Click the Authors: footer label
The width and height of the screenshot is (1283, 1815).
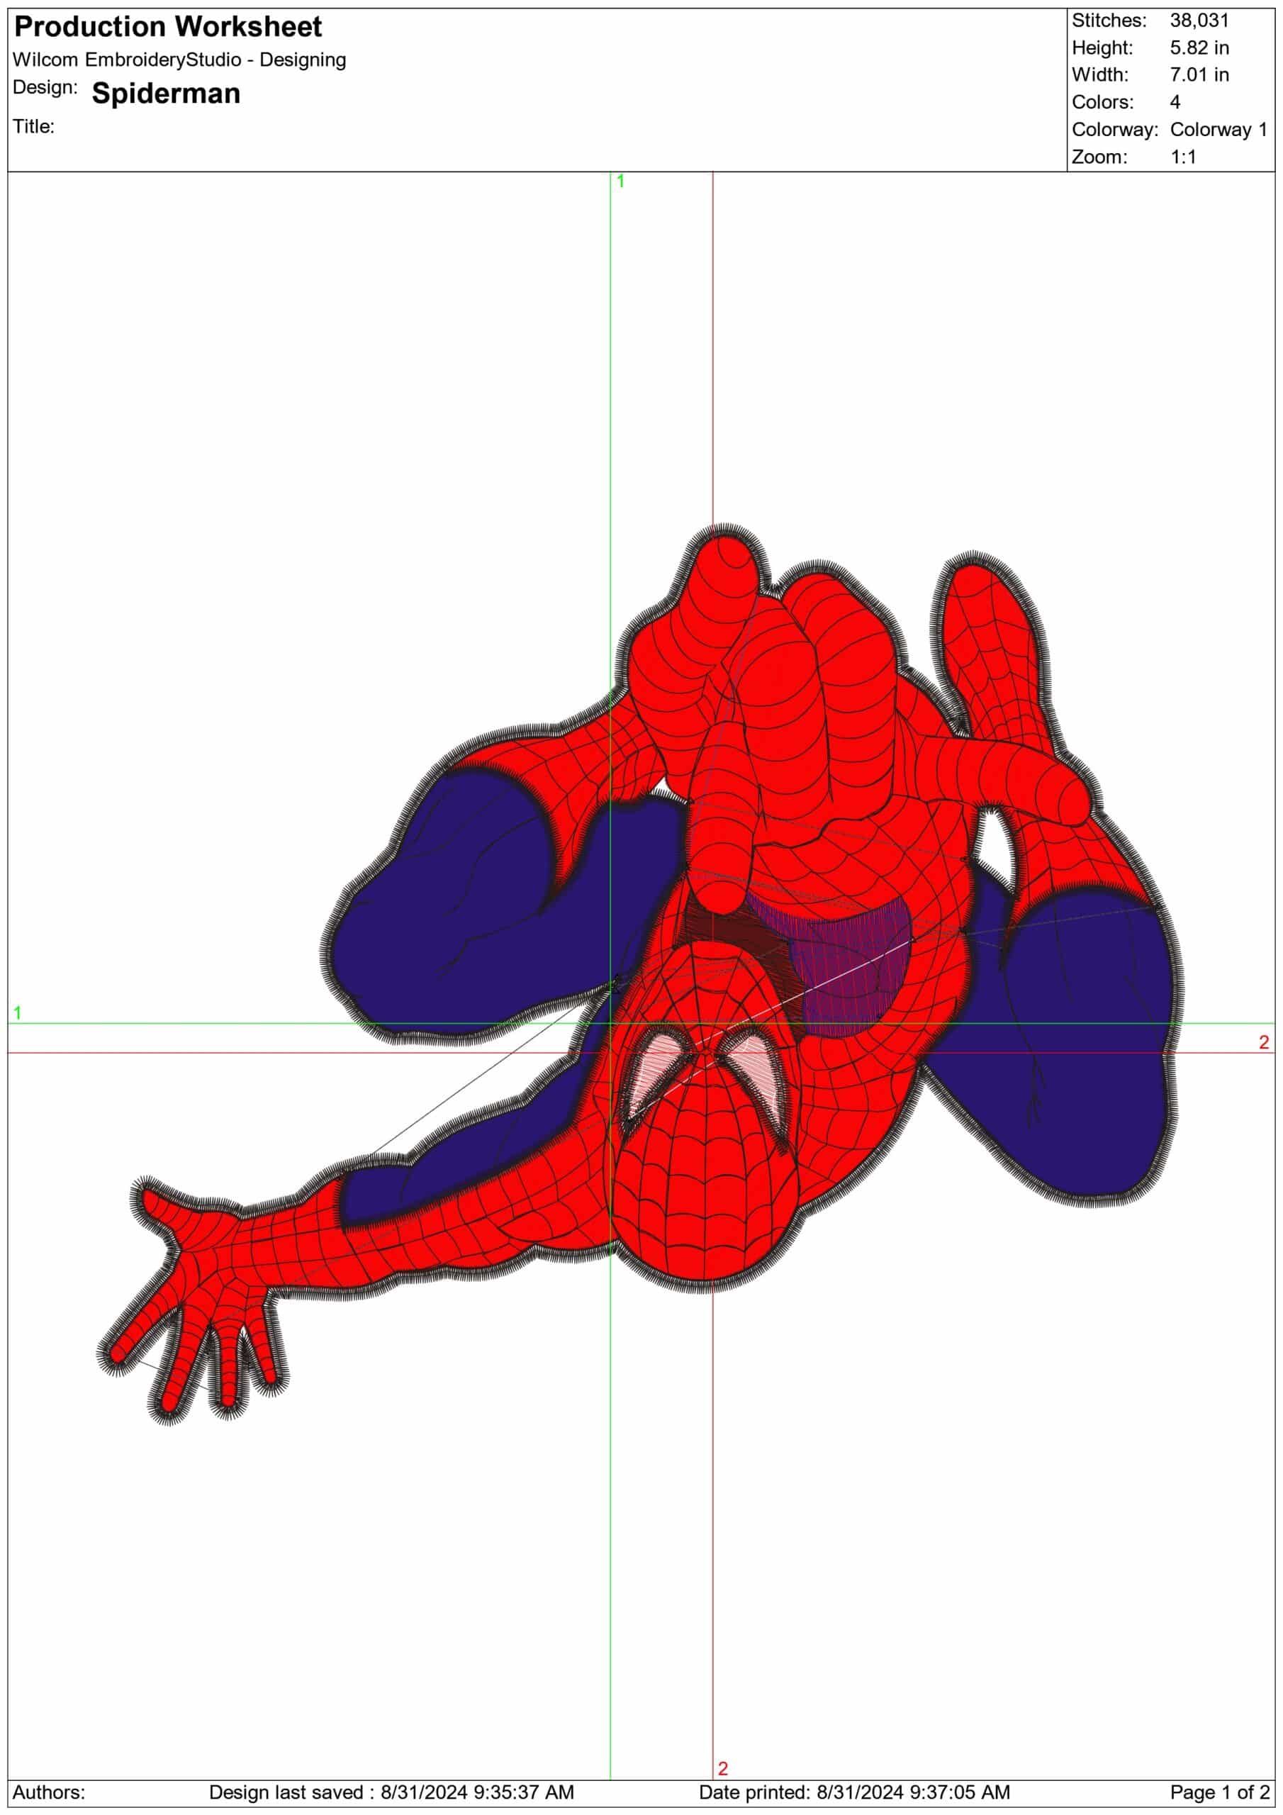49,1792
